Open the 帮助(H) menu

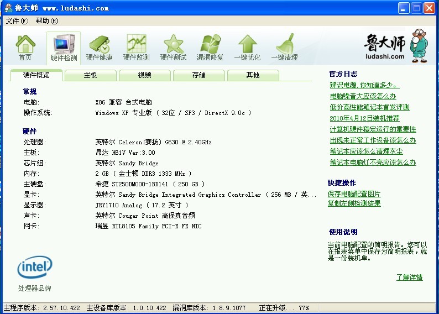pos(46,21)
